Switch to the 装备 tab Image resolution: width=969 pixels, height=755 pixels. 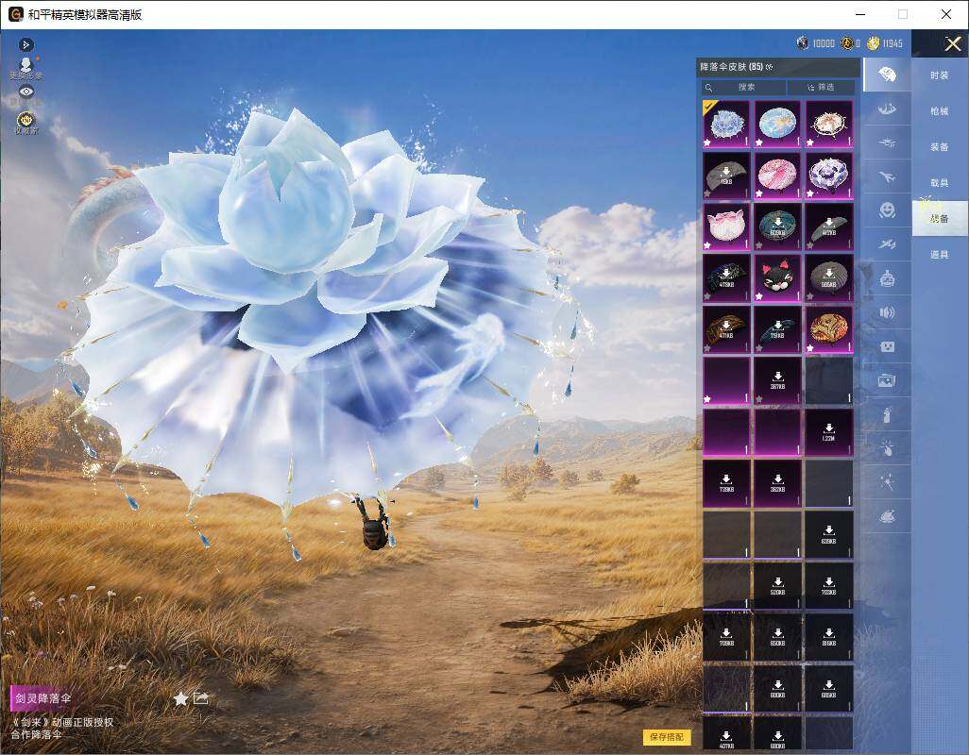click(x=940, y=147)
